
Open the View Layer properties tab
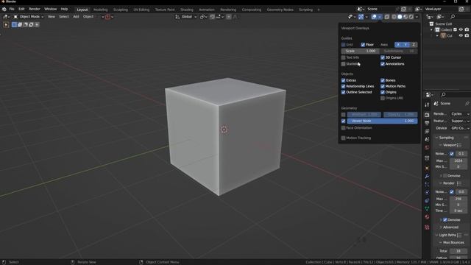427,131
